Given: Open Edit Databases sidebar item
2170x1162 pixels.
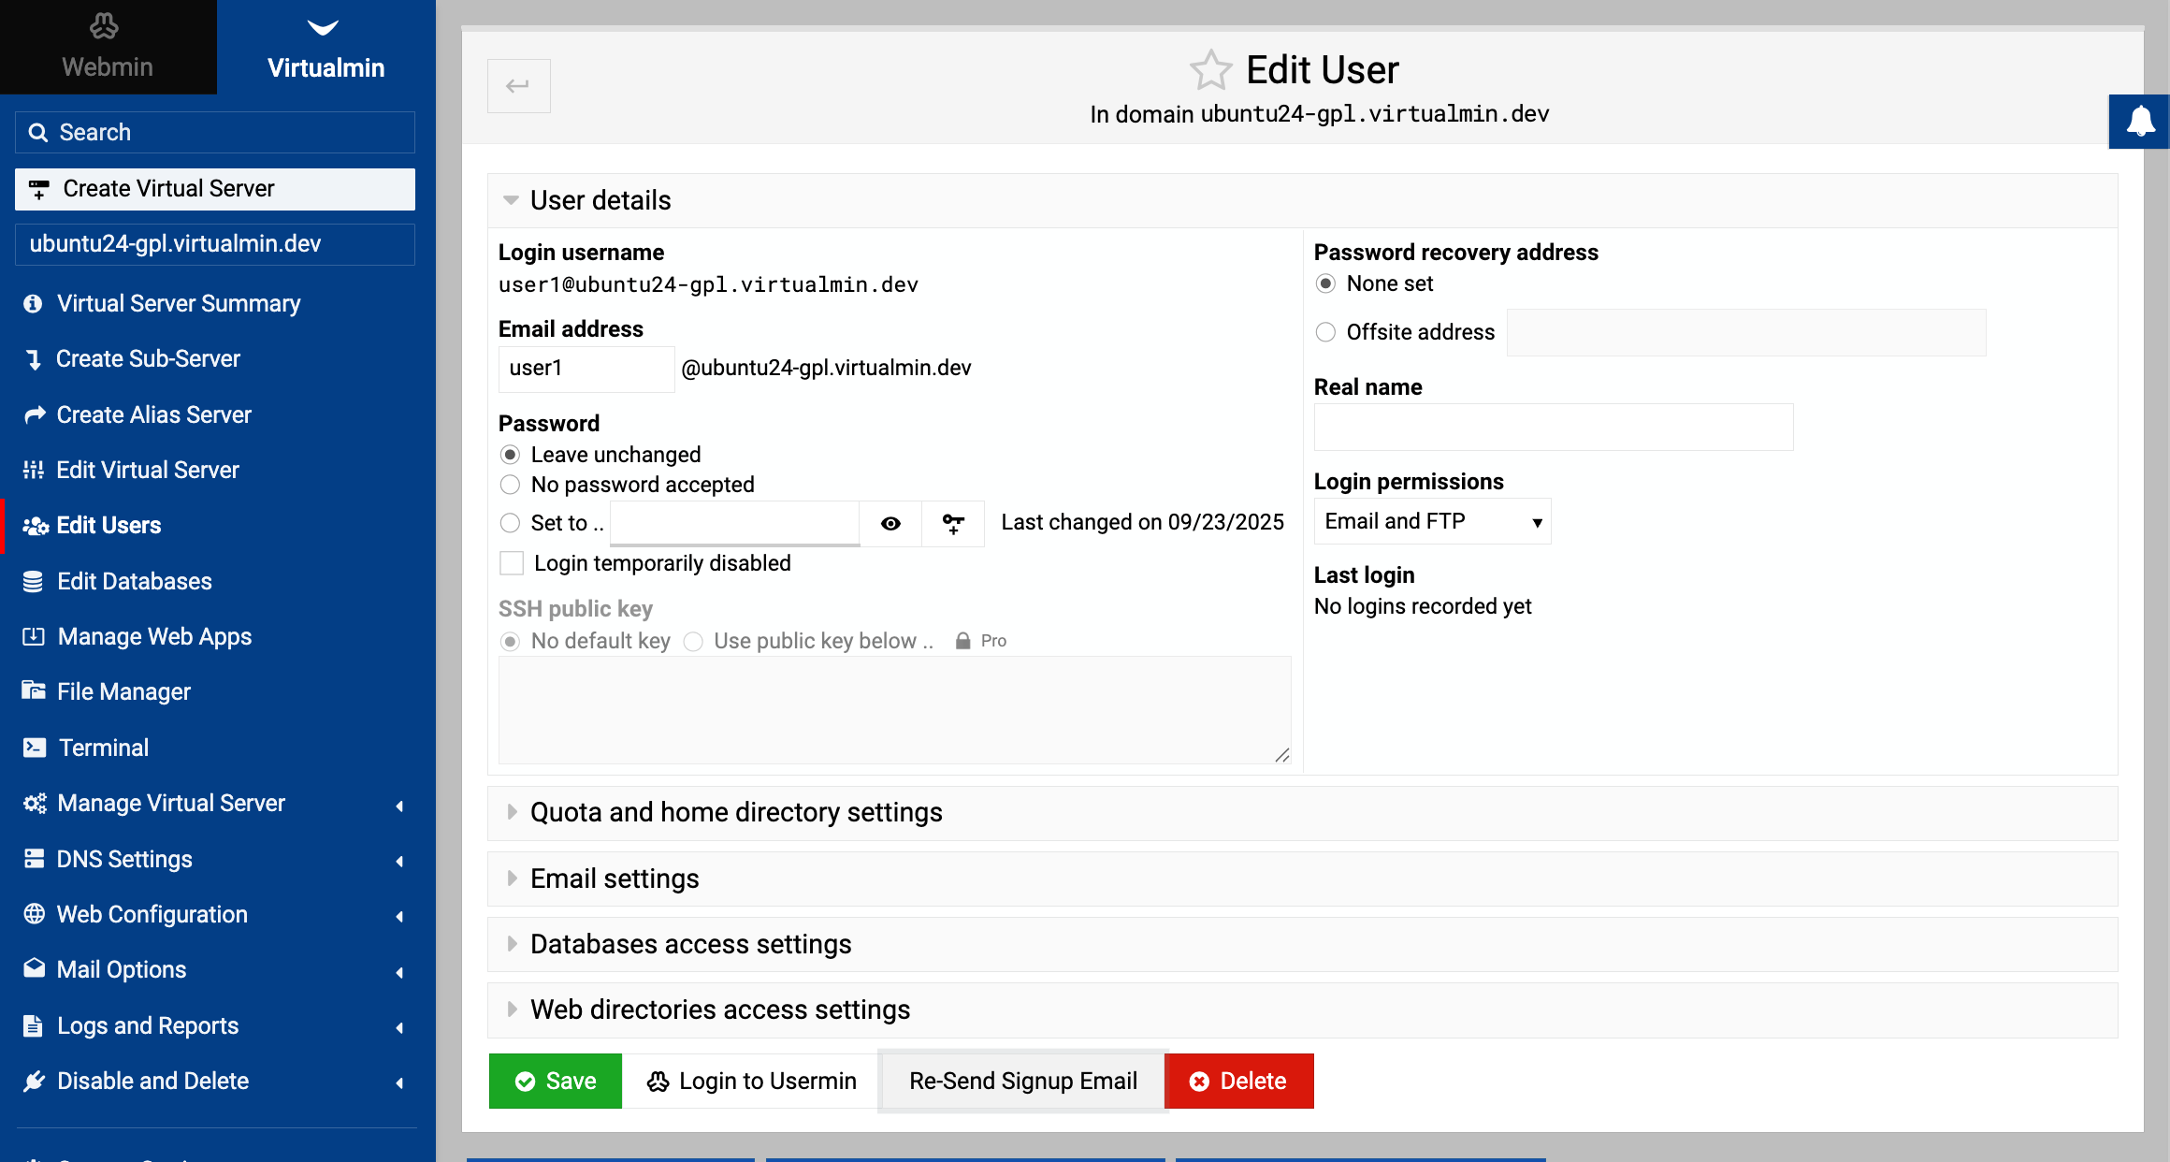Looking at the screenshot, I should 134,581.
